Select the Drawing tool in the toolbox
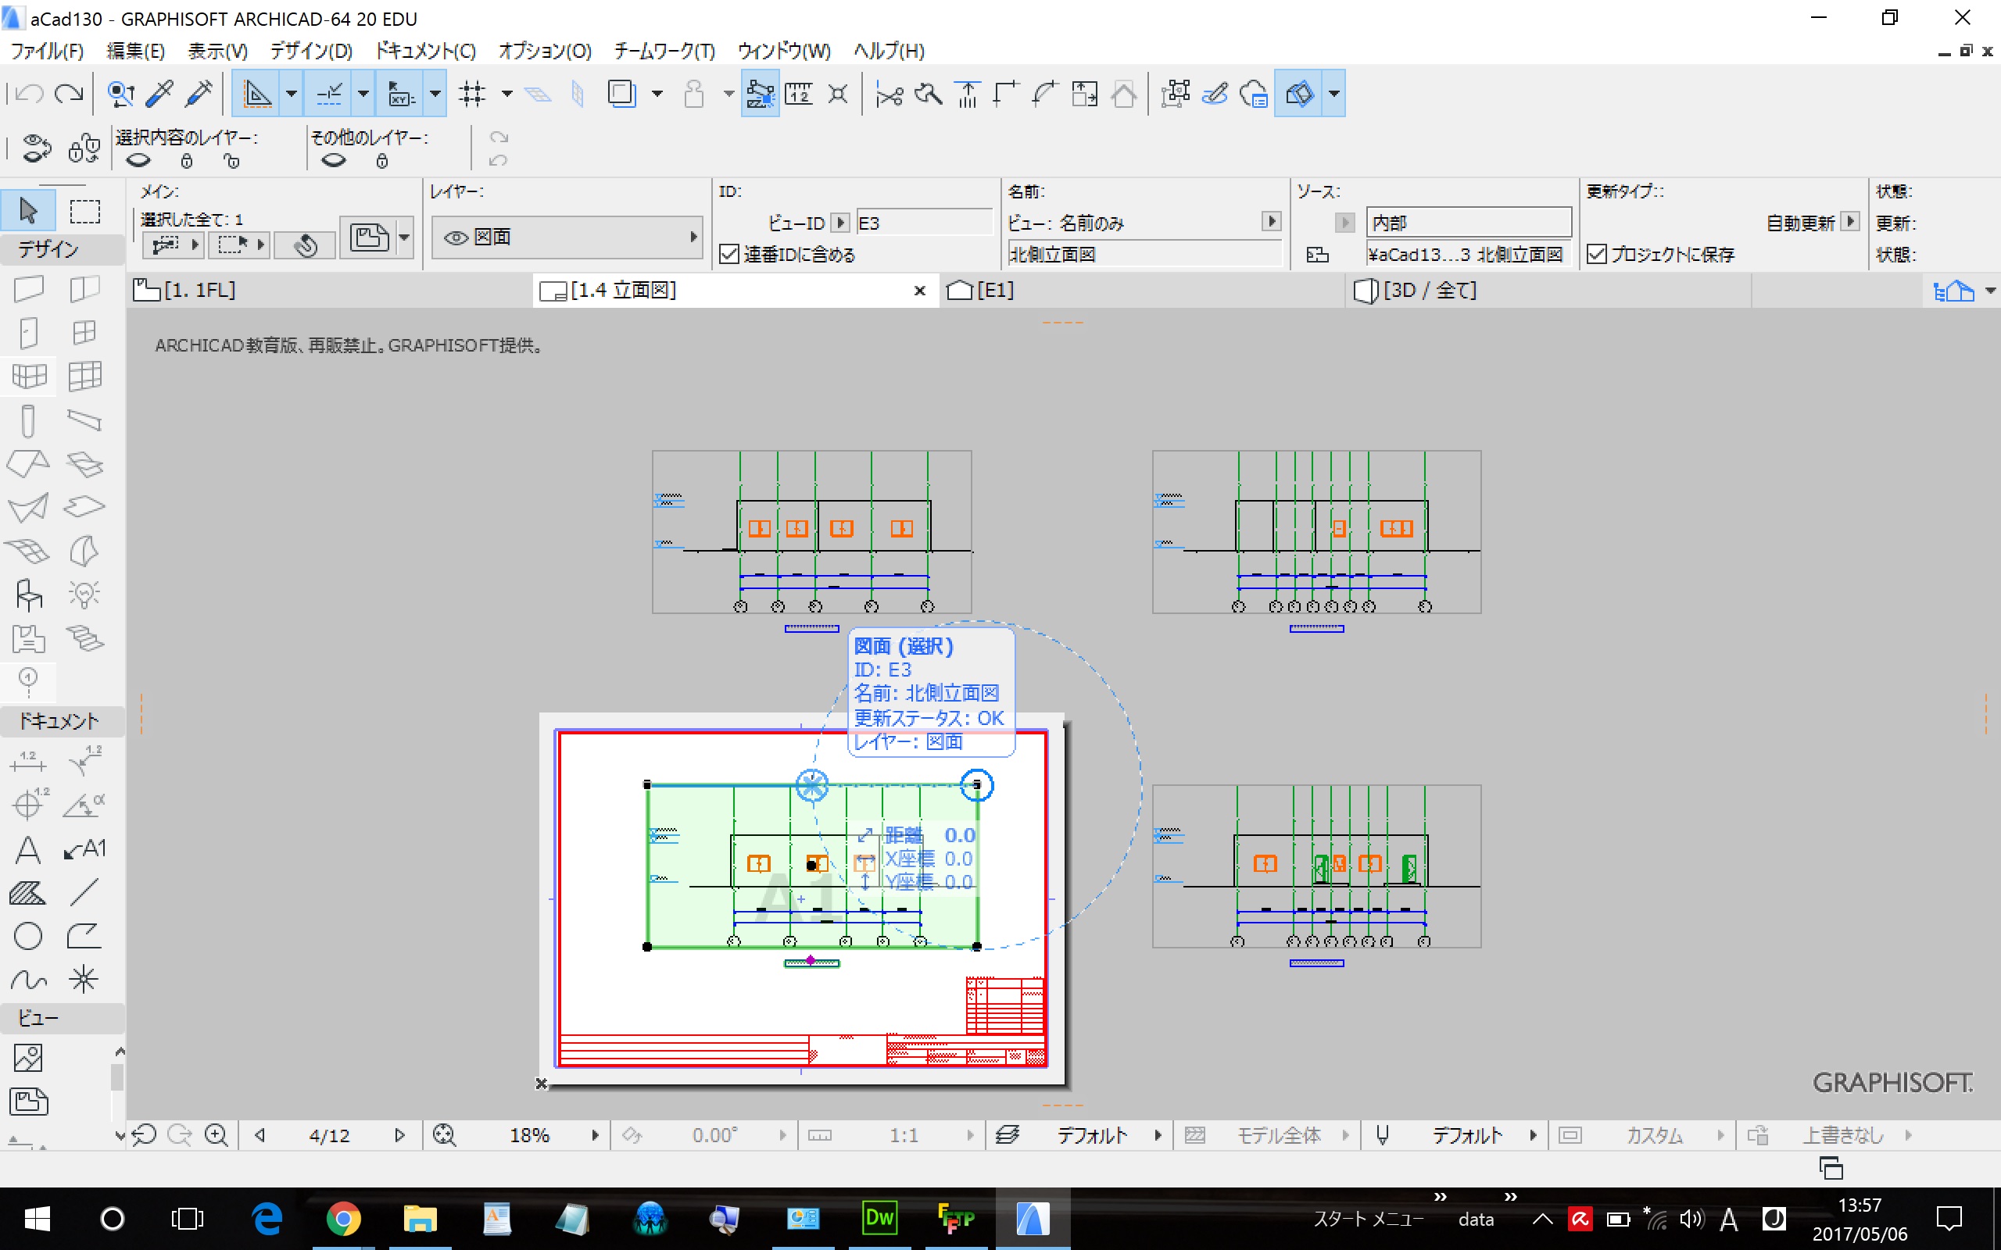 [x=28, y=1102]
